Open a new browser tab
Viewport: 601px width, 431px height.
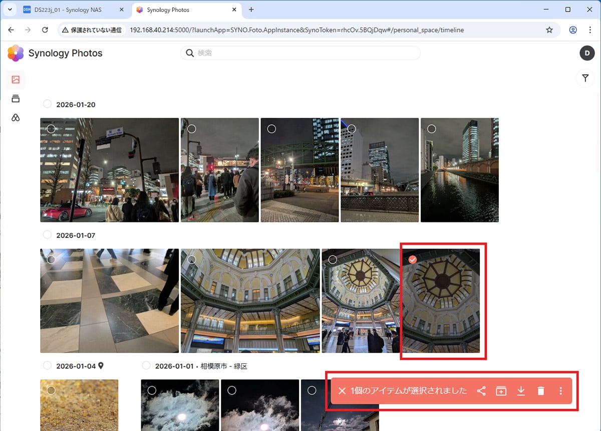(x=251, y=10)
